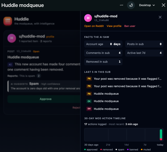The width and height of the screenshot is (167, 152).
Task: Select the OK-tagged Huddle modqueue item
Action: click(124, 101)
